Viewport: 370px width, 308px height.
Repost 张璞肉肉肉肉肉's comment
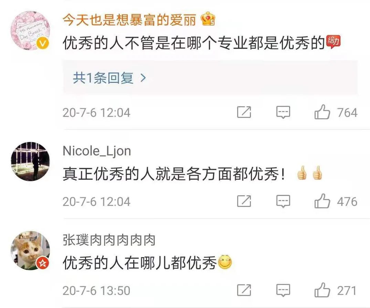point(244,290)
